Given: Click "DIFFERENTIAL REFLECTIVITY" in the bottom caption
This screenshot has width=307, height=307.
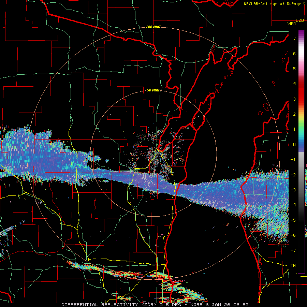Looking at the screenshot, I should coord(100,305).
